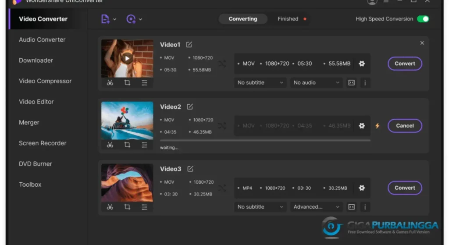The width and height of the screenshot is (449, 245).
Task: Open the Add Files dropdown arrow
Action: (114, 19)
